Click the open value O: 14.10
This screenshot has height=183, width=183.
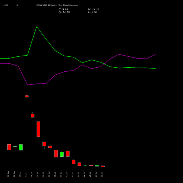click(x=64, y=12)
